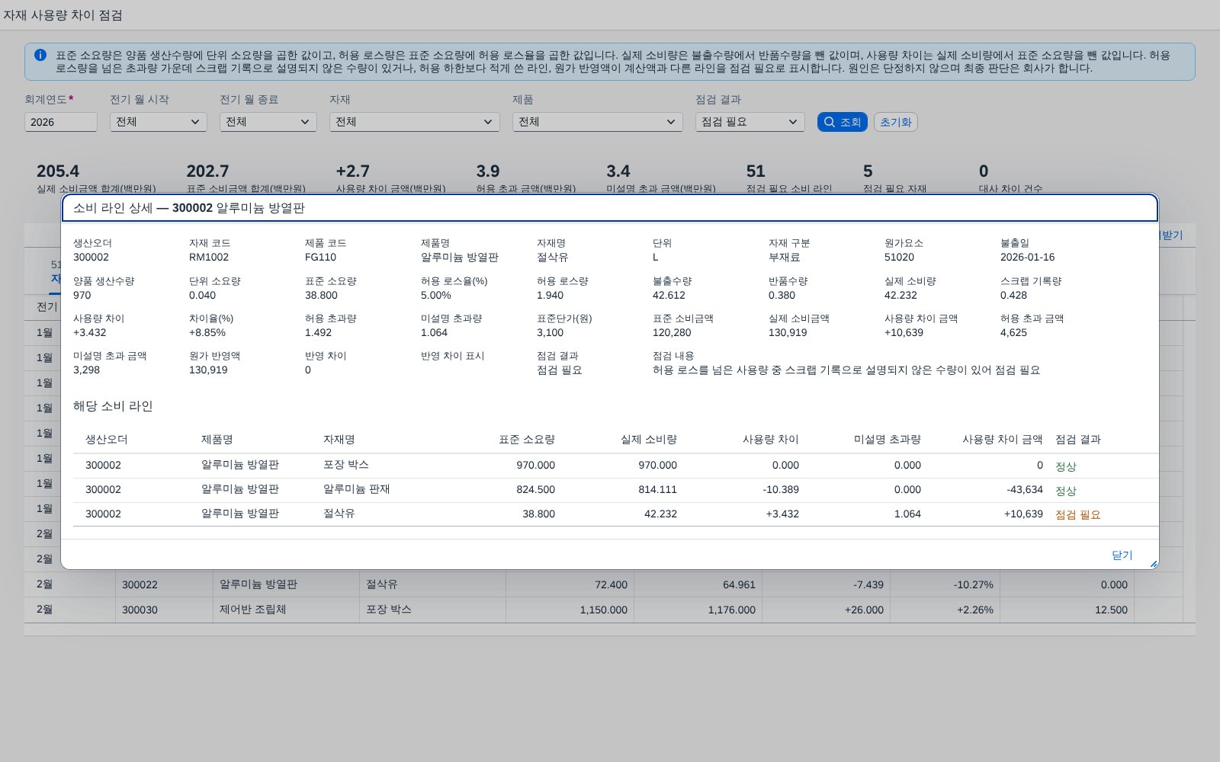Grab the dialog resize handle corner
The image size is (1220, 762).
coord(1153,564)
